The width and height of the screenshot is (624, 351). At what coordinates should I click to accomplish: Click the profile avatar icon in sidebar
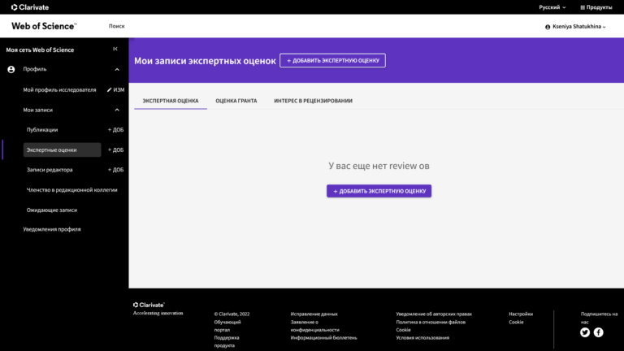click(x=11, y=69)
